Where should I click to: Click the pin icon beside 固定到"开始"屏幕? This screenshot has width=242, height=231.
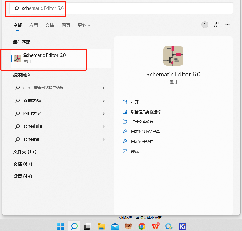(125, 131)
